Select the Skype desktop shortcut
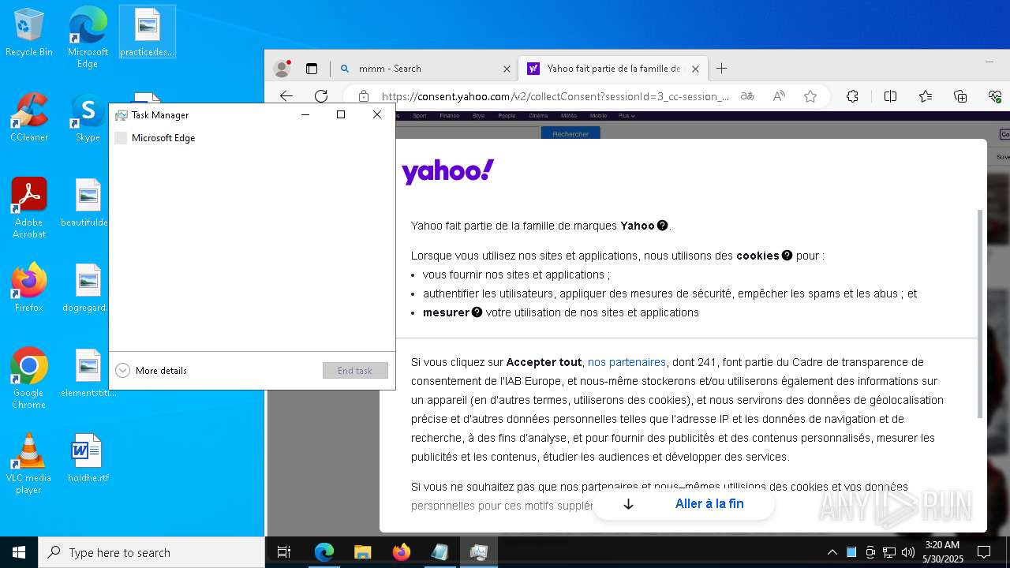The height and width of the screenshot is (568, 1010). pyautogui.click(x=88, y=118)
